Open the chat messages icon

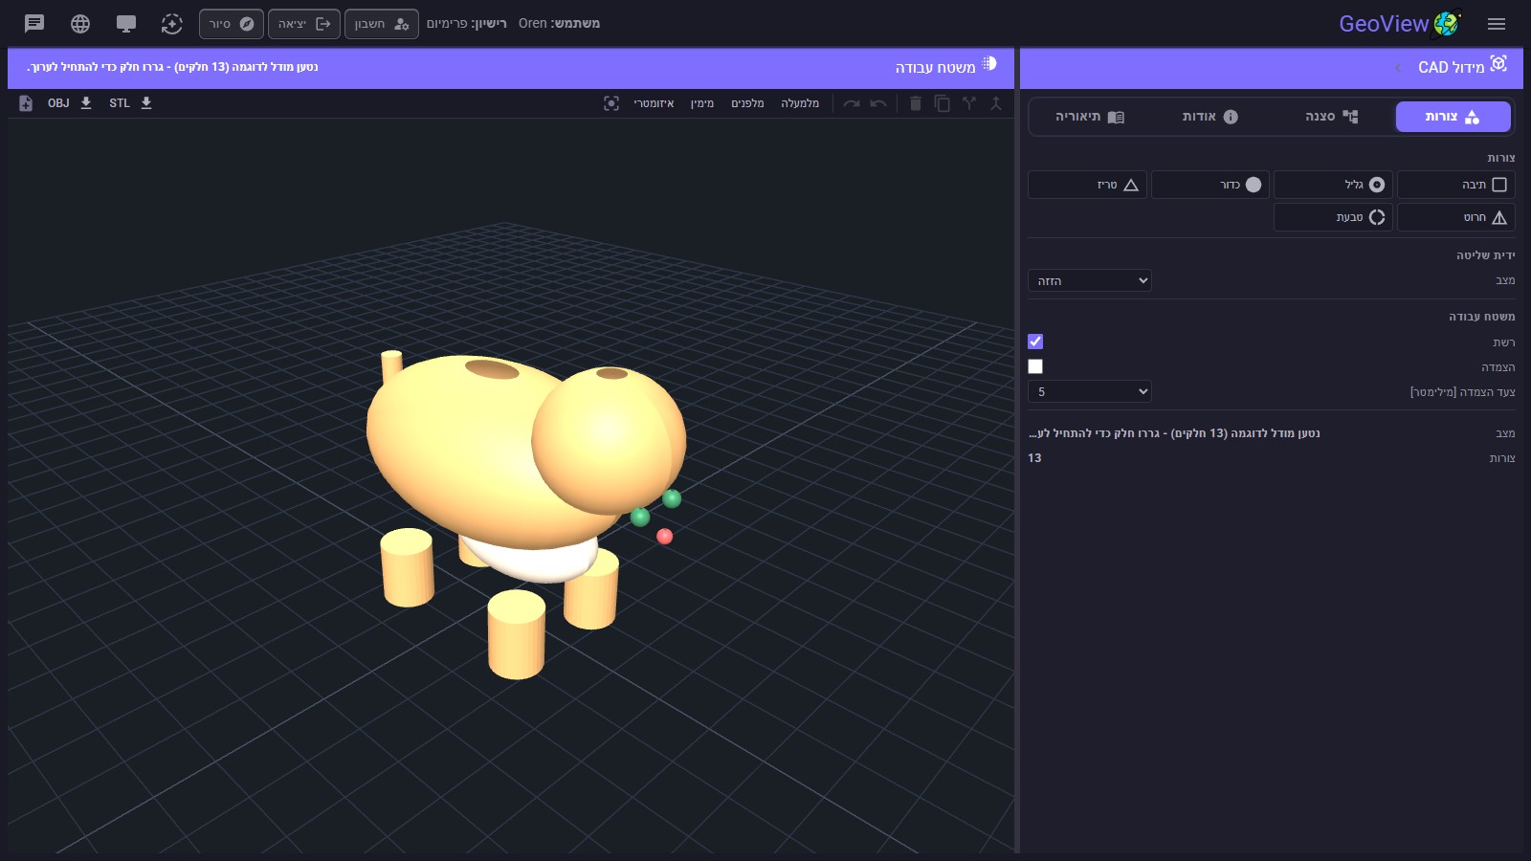click(34, 24)
